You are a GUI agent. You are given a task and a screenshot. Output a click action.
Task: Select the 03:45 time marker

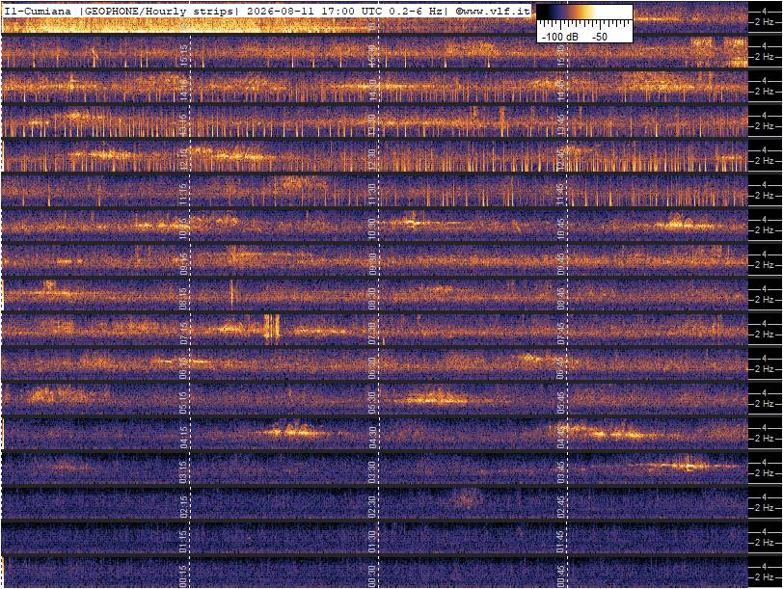[562, 472]
